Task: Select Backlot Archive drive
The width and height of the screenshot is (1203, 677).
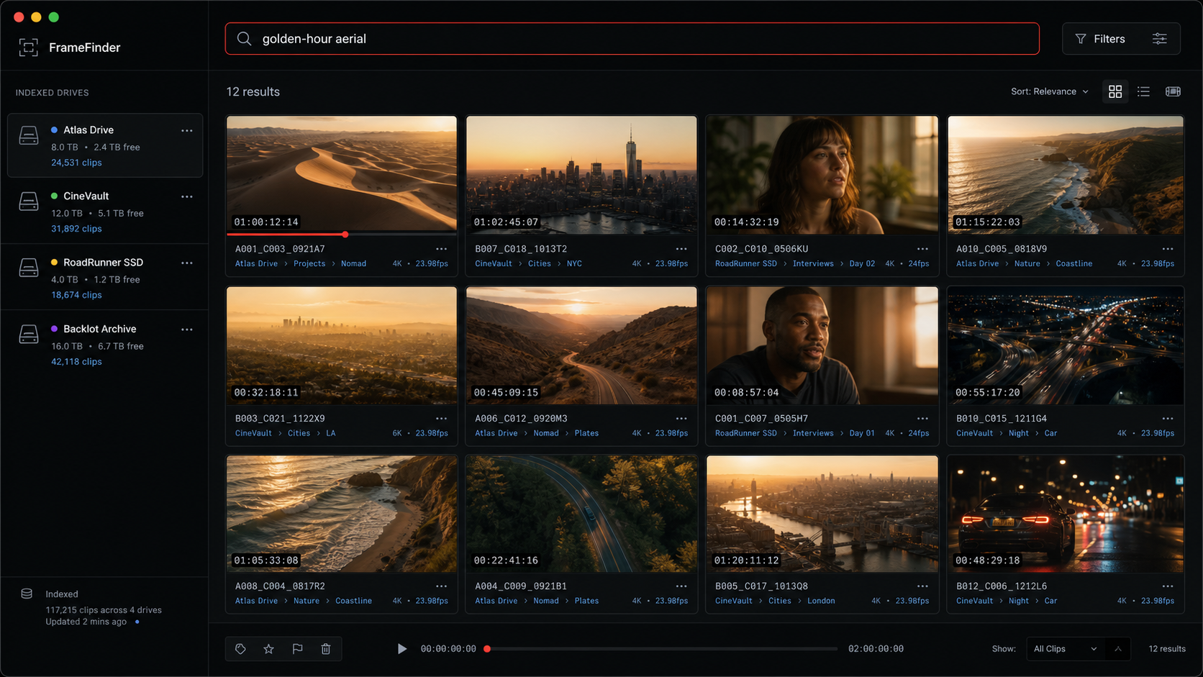Action: (105, 345)
